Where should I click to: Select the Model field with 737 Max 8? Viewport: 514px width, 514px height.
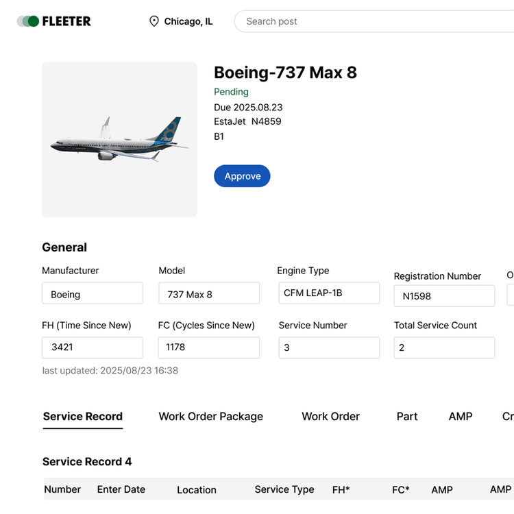click(x=209, y=294)
